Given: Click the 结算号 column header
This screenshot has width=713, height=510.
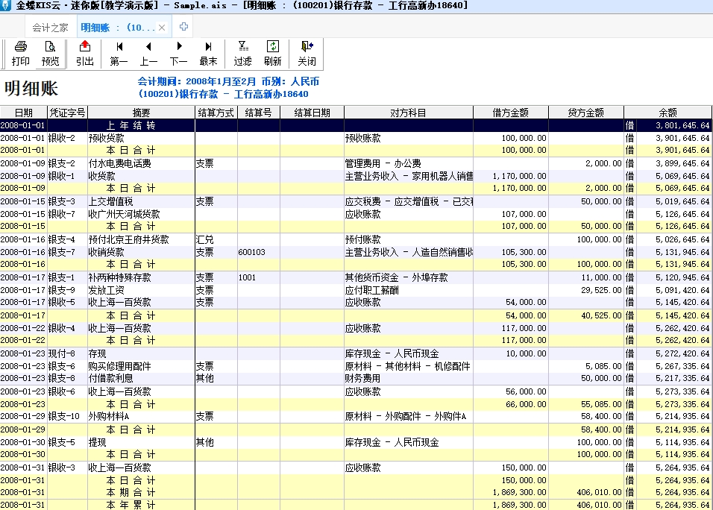Looking at the screenshot, I should pos(258,113).
